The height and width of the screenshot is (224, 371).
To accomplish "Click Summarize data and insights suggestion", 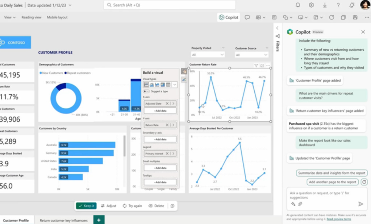I will pyautogui.click(x=332, y=173).
